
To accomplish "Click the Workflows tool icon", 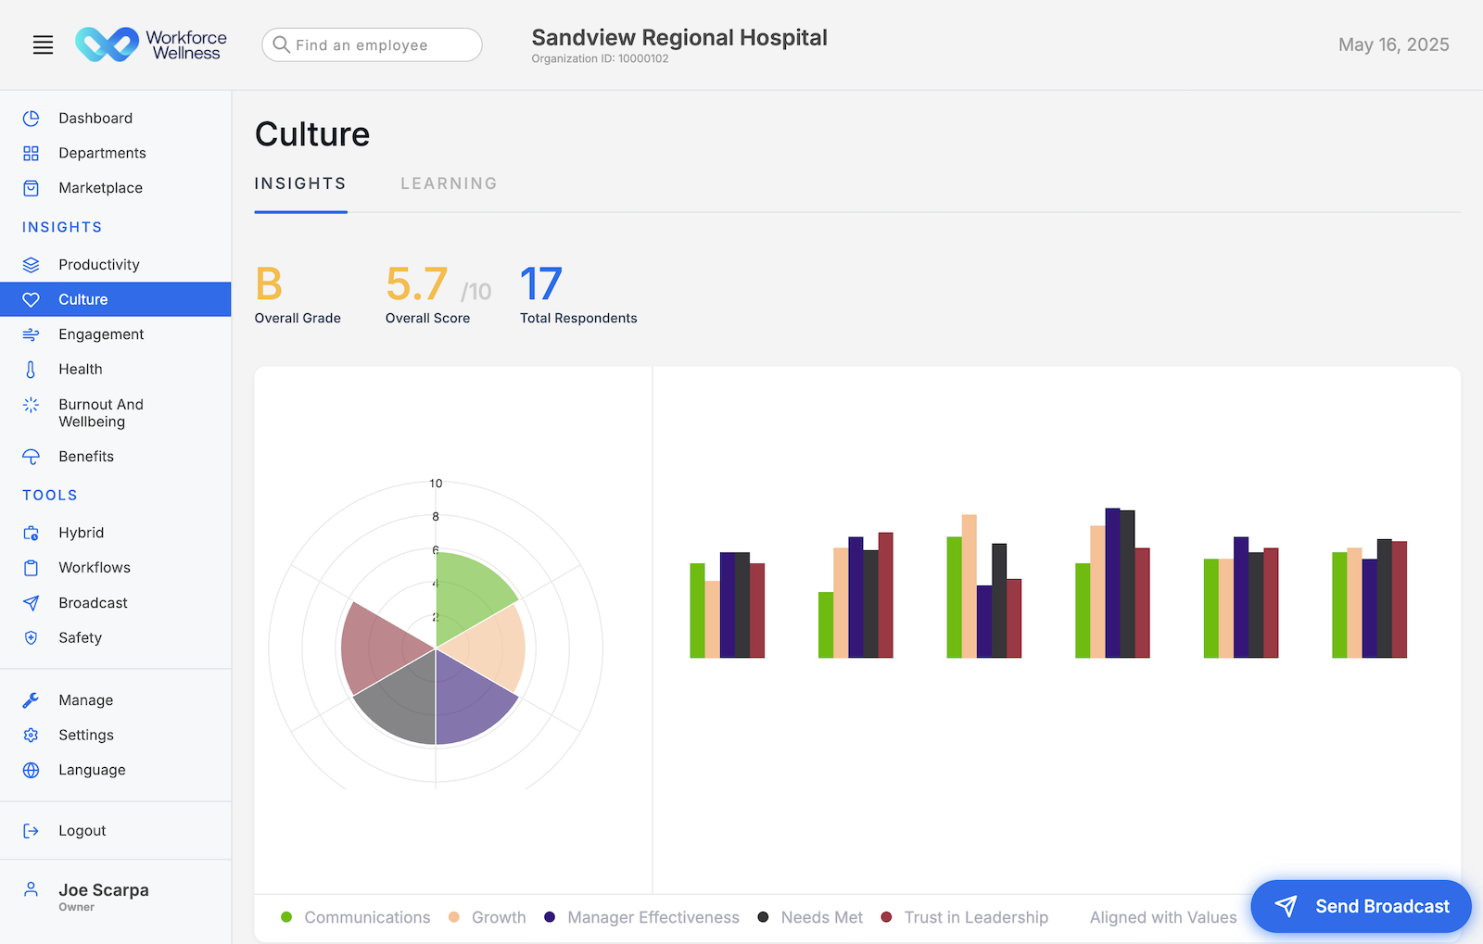I will tap(32, 567).
